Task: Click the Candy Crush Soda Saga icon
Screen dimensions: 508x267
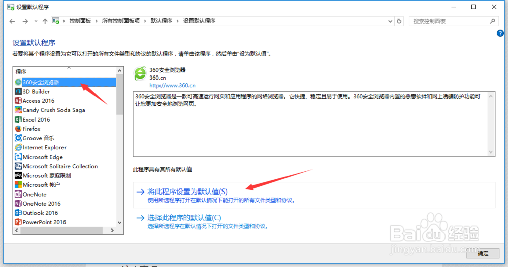Action: [x=18, y=110]
